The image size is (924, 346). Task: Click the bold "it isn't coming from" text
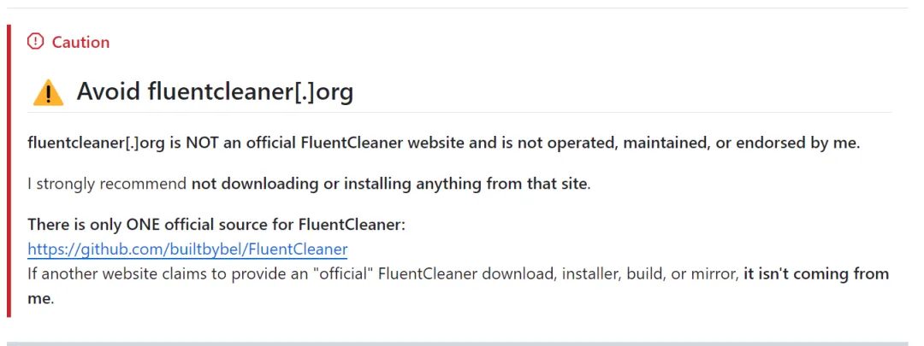click(816, 274)
